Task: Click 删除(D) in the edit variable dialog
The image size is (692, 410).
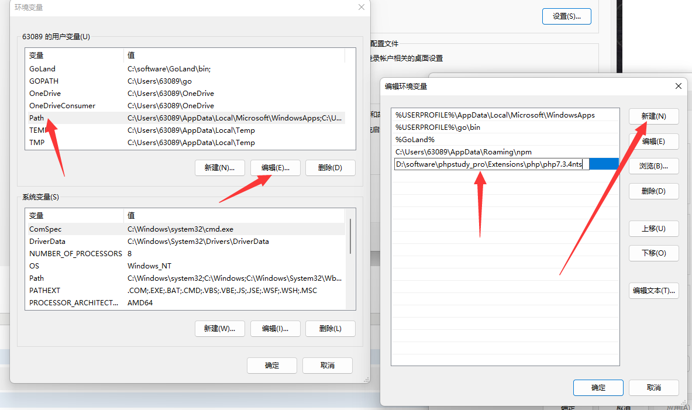Action: 653,191
